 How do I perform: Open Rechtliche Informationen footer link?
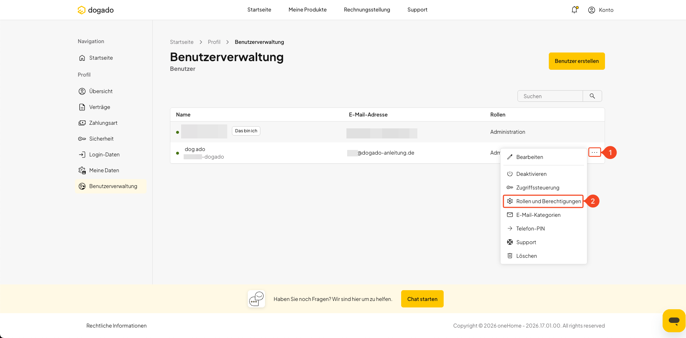click(x=116, y=326)
